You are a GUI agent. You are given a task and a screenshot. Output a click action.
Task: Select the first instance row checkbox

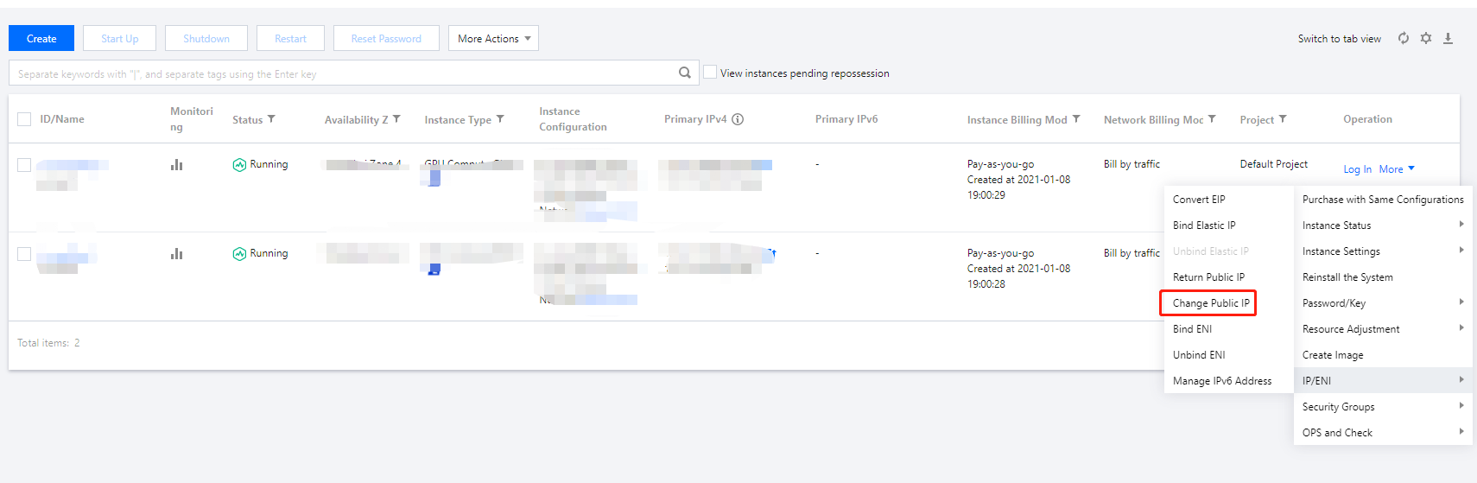[x=24, y=164]
